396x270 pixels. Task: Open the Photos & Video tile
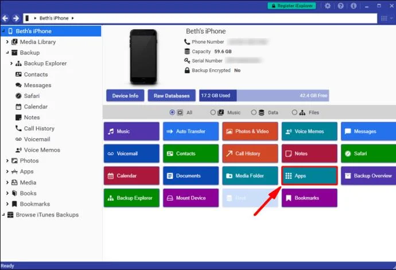(x=250, y=131)
